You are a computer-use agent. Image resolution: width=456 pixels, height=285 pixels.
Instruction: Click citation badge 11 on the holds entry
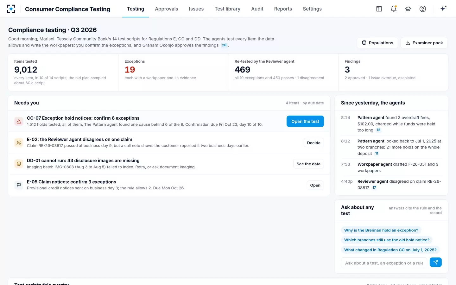coord(377,154)
